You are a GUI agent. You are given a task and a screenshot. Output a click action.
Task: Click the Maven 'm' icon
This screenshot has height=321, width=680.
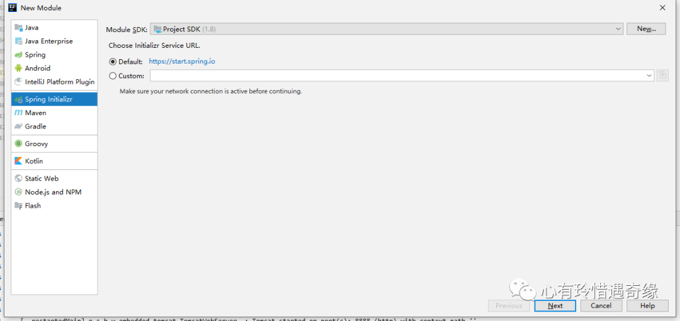click(18, 113)
